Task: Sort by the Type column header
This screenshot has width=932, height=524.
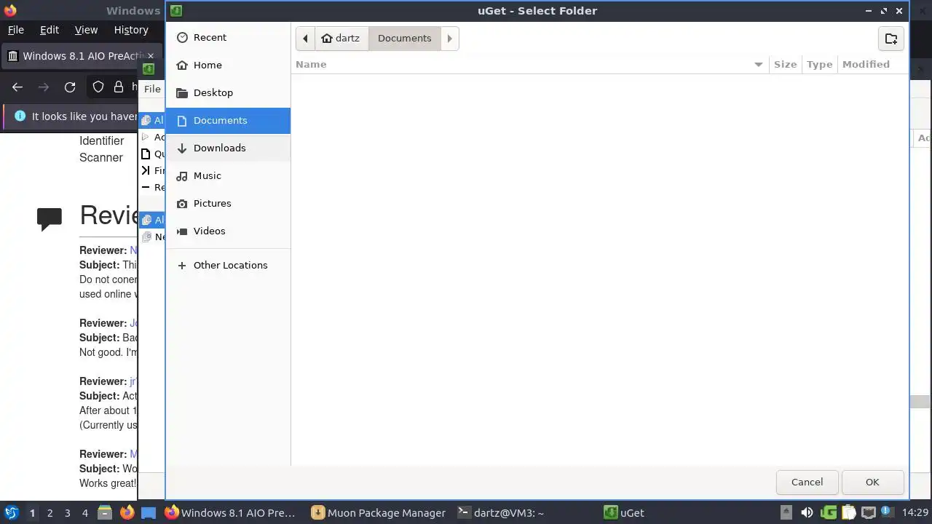Action: pos(819,64)
